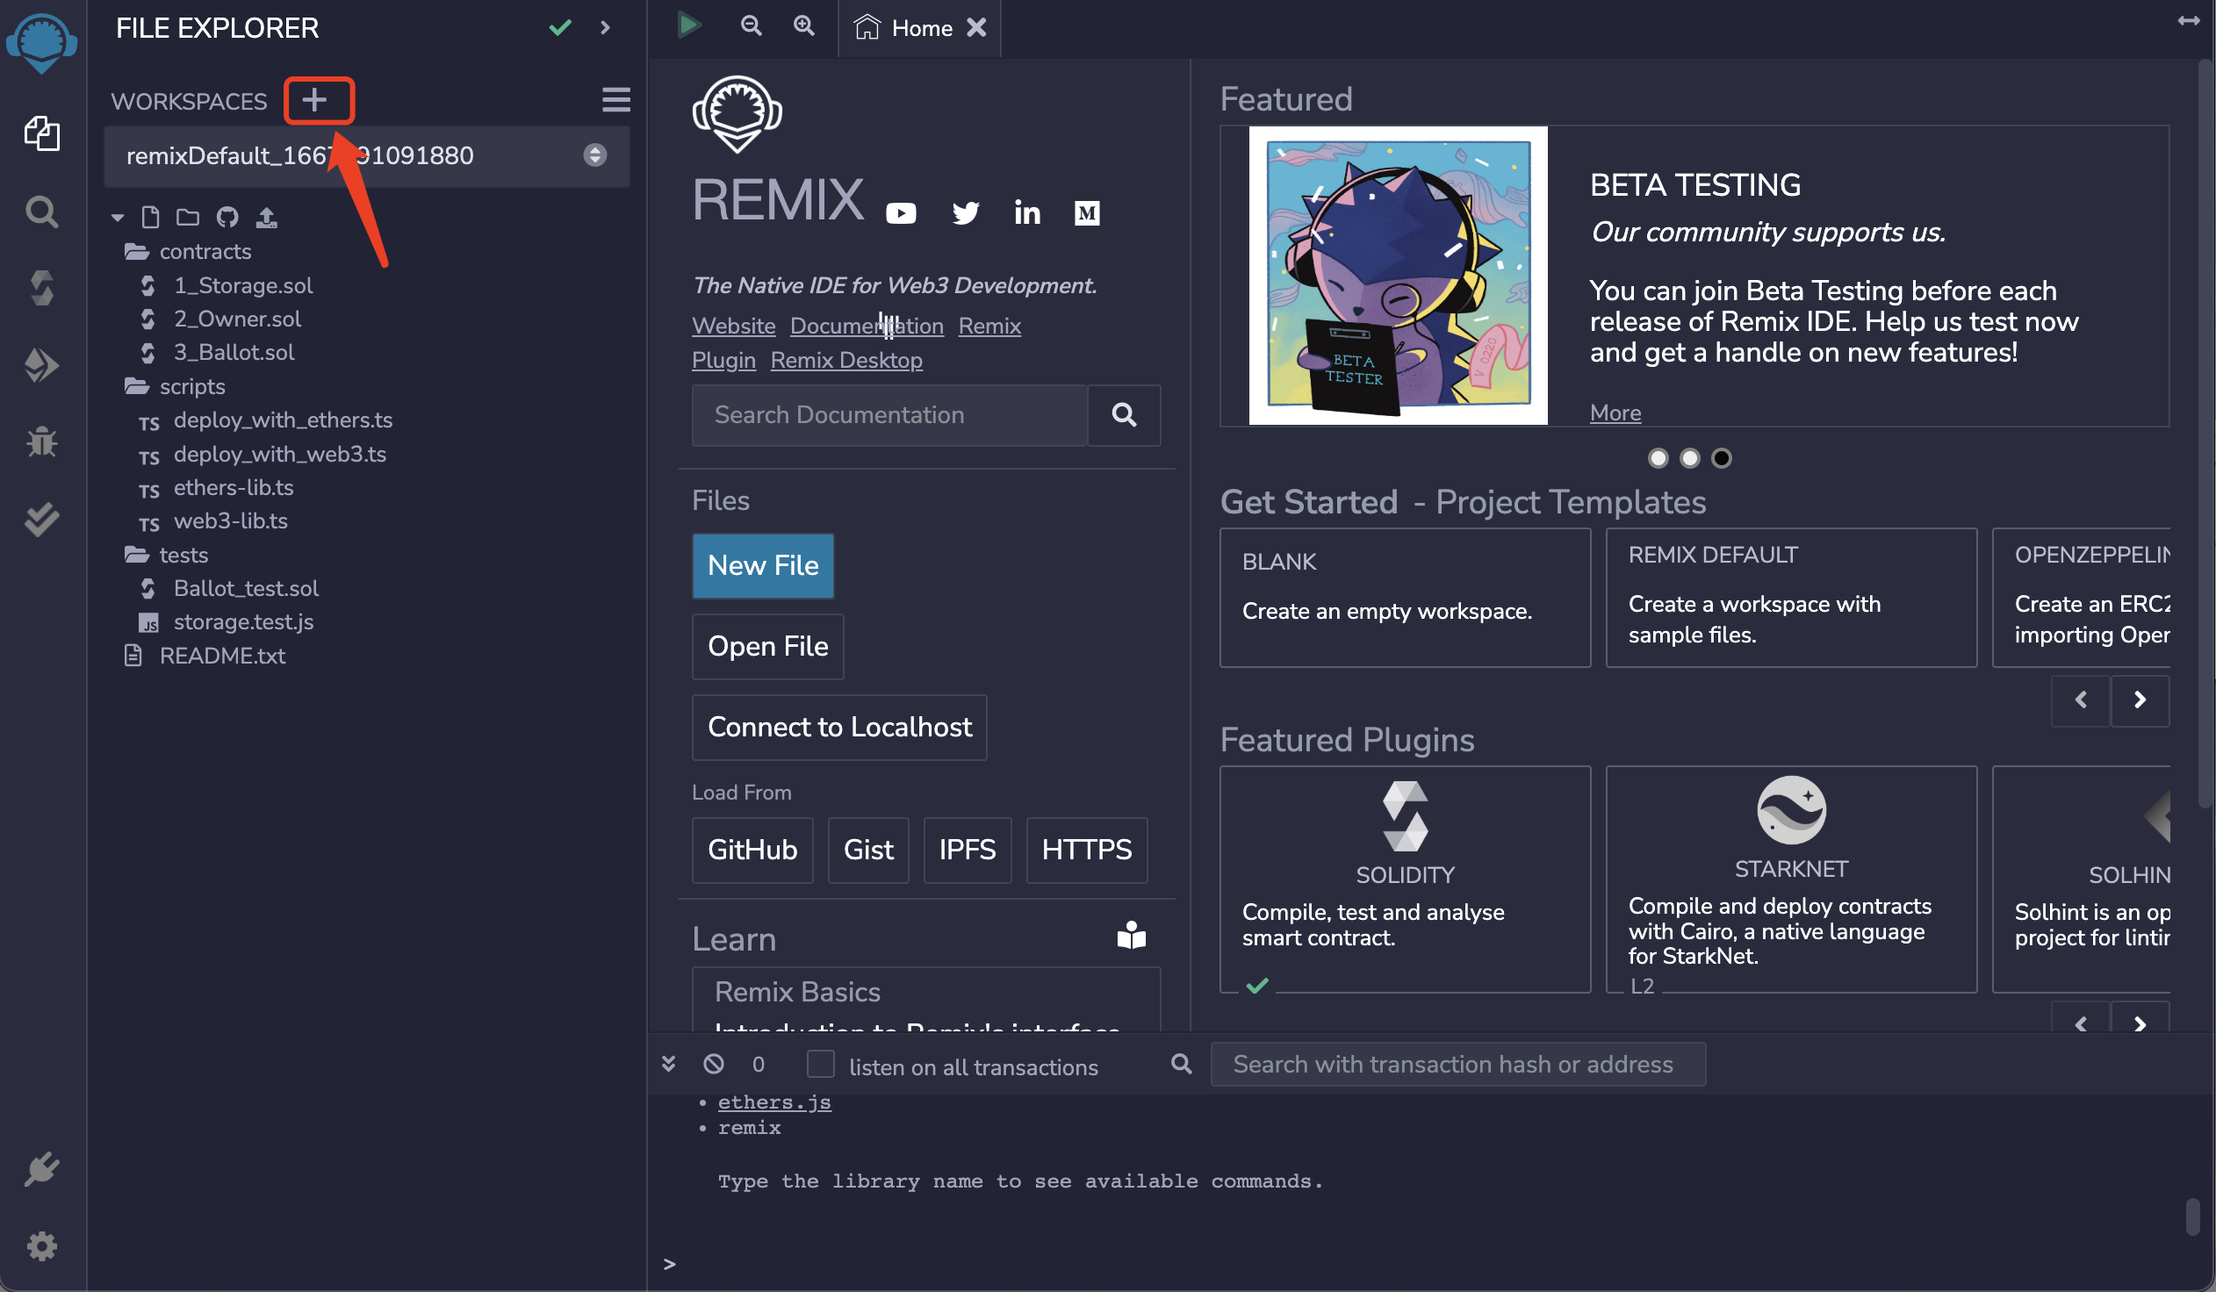
Task: Click the add new workspace plus button
Action: pyautogui.click(x=313, y=100)
